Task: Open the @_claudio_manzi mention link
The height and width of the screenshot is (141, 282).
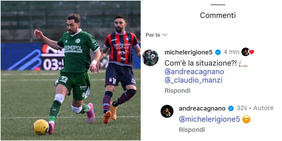Action: [194, 81]
